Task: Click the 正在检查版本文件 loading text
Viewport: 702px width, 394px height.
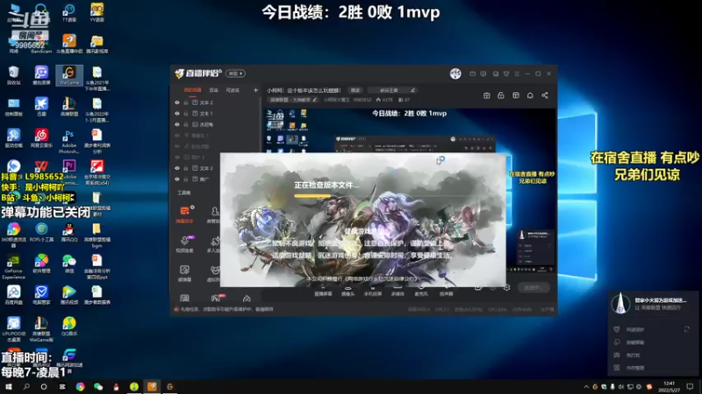Action: click(326, 185)
